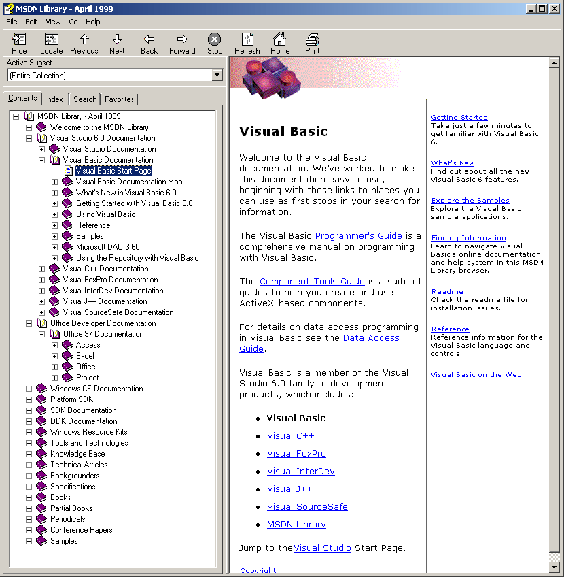Expand the Tools and Technologies node
The image size is (564, 577).
coord(29,443)
